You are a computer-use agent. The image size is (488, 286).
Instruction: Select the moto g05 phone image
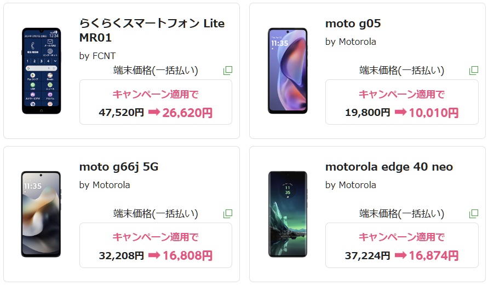[287, 71]
